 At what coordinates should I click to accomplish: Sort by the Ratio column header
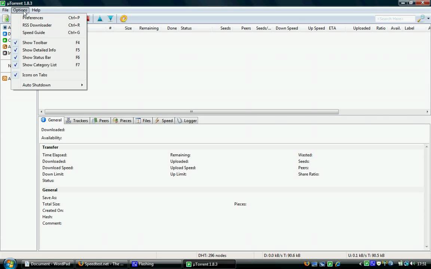point(381,28)
